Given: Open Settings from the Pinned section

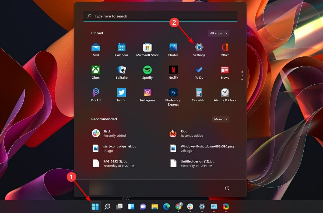Looking at the screenshot, I should (x=199, y=50).
